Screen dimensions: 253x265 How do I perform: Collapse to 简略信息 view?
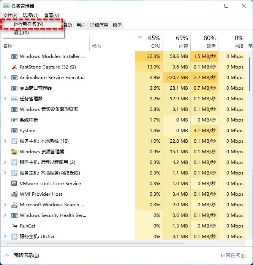[x=22, y=255]
